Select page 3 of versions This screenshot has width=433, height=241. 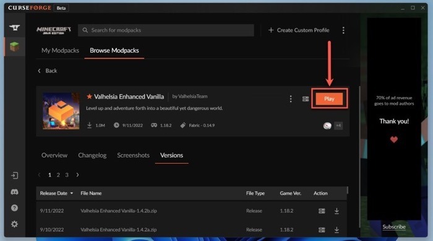[x=67, y=175]
